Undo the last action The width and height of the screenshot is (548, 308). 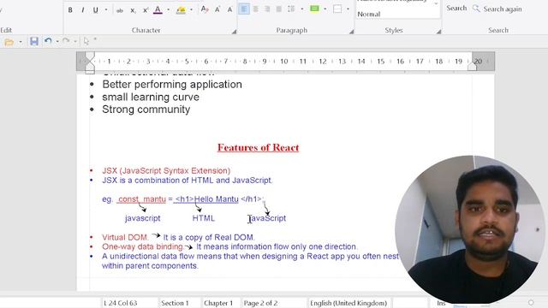[48, 41]
